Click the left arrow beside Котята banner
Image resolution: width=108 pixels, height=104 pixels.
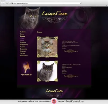pos(22,75)
